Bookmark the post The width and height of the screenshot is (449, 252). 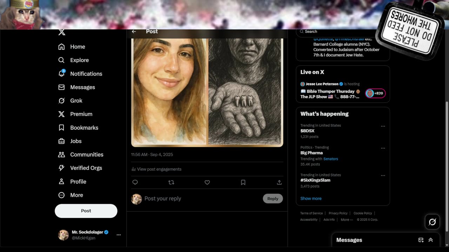pos(243,182)
